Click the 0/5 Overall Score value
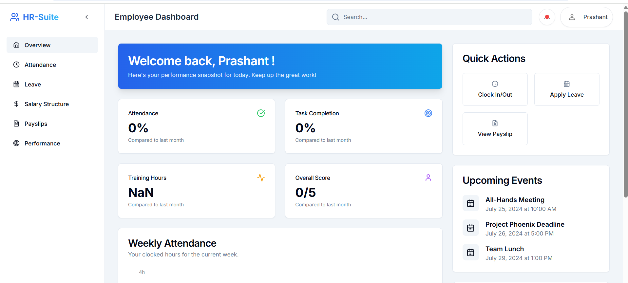The height and width of the screenshot is (283, 628). [x=306, y=192]
